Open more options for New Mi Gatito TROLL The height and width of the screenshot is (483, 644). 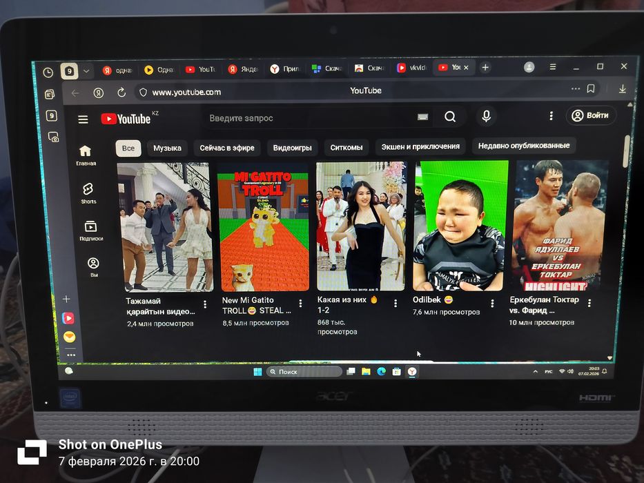[x=301, y=303]
